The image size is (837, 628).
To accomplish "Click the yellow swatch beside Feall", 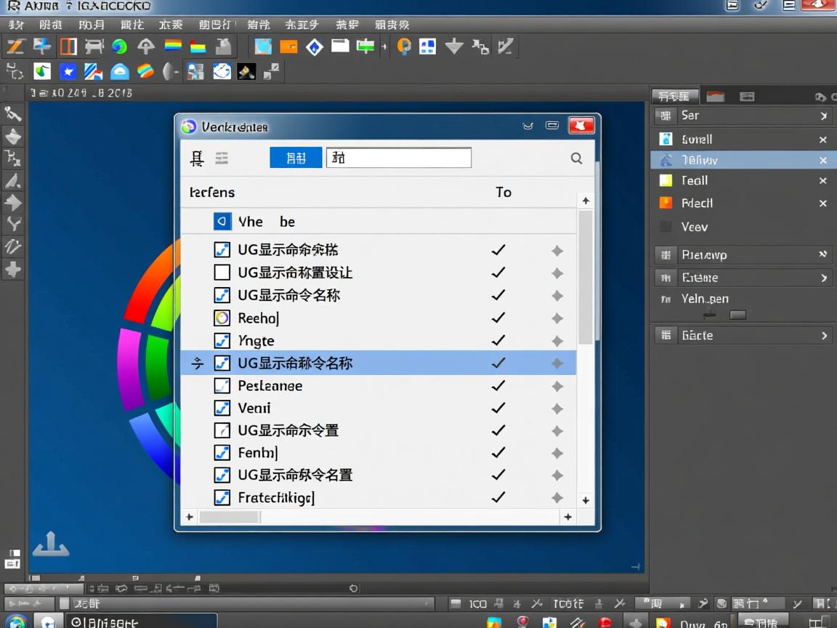I will (x=666, y=181).
